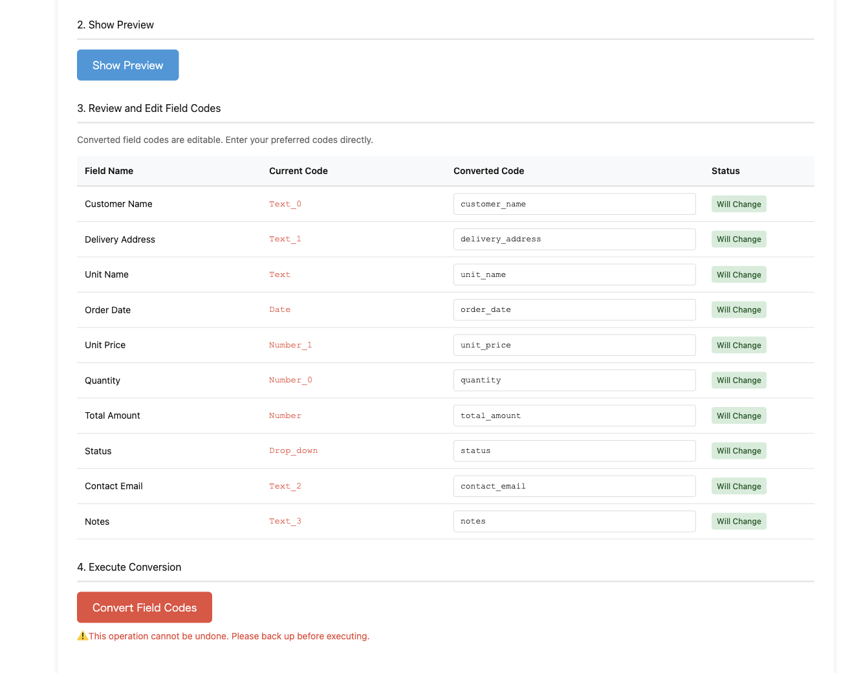Click the Text_0 current code
This screenshot has width=850, height=673.
point(285,204)
